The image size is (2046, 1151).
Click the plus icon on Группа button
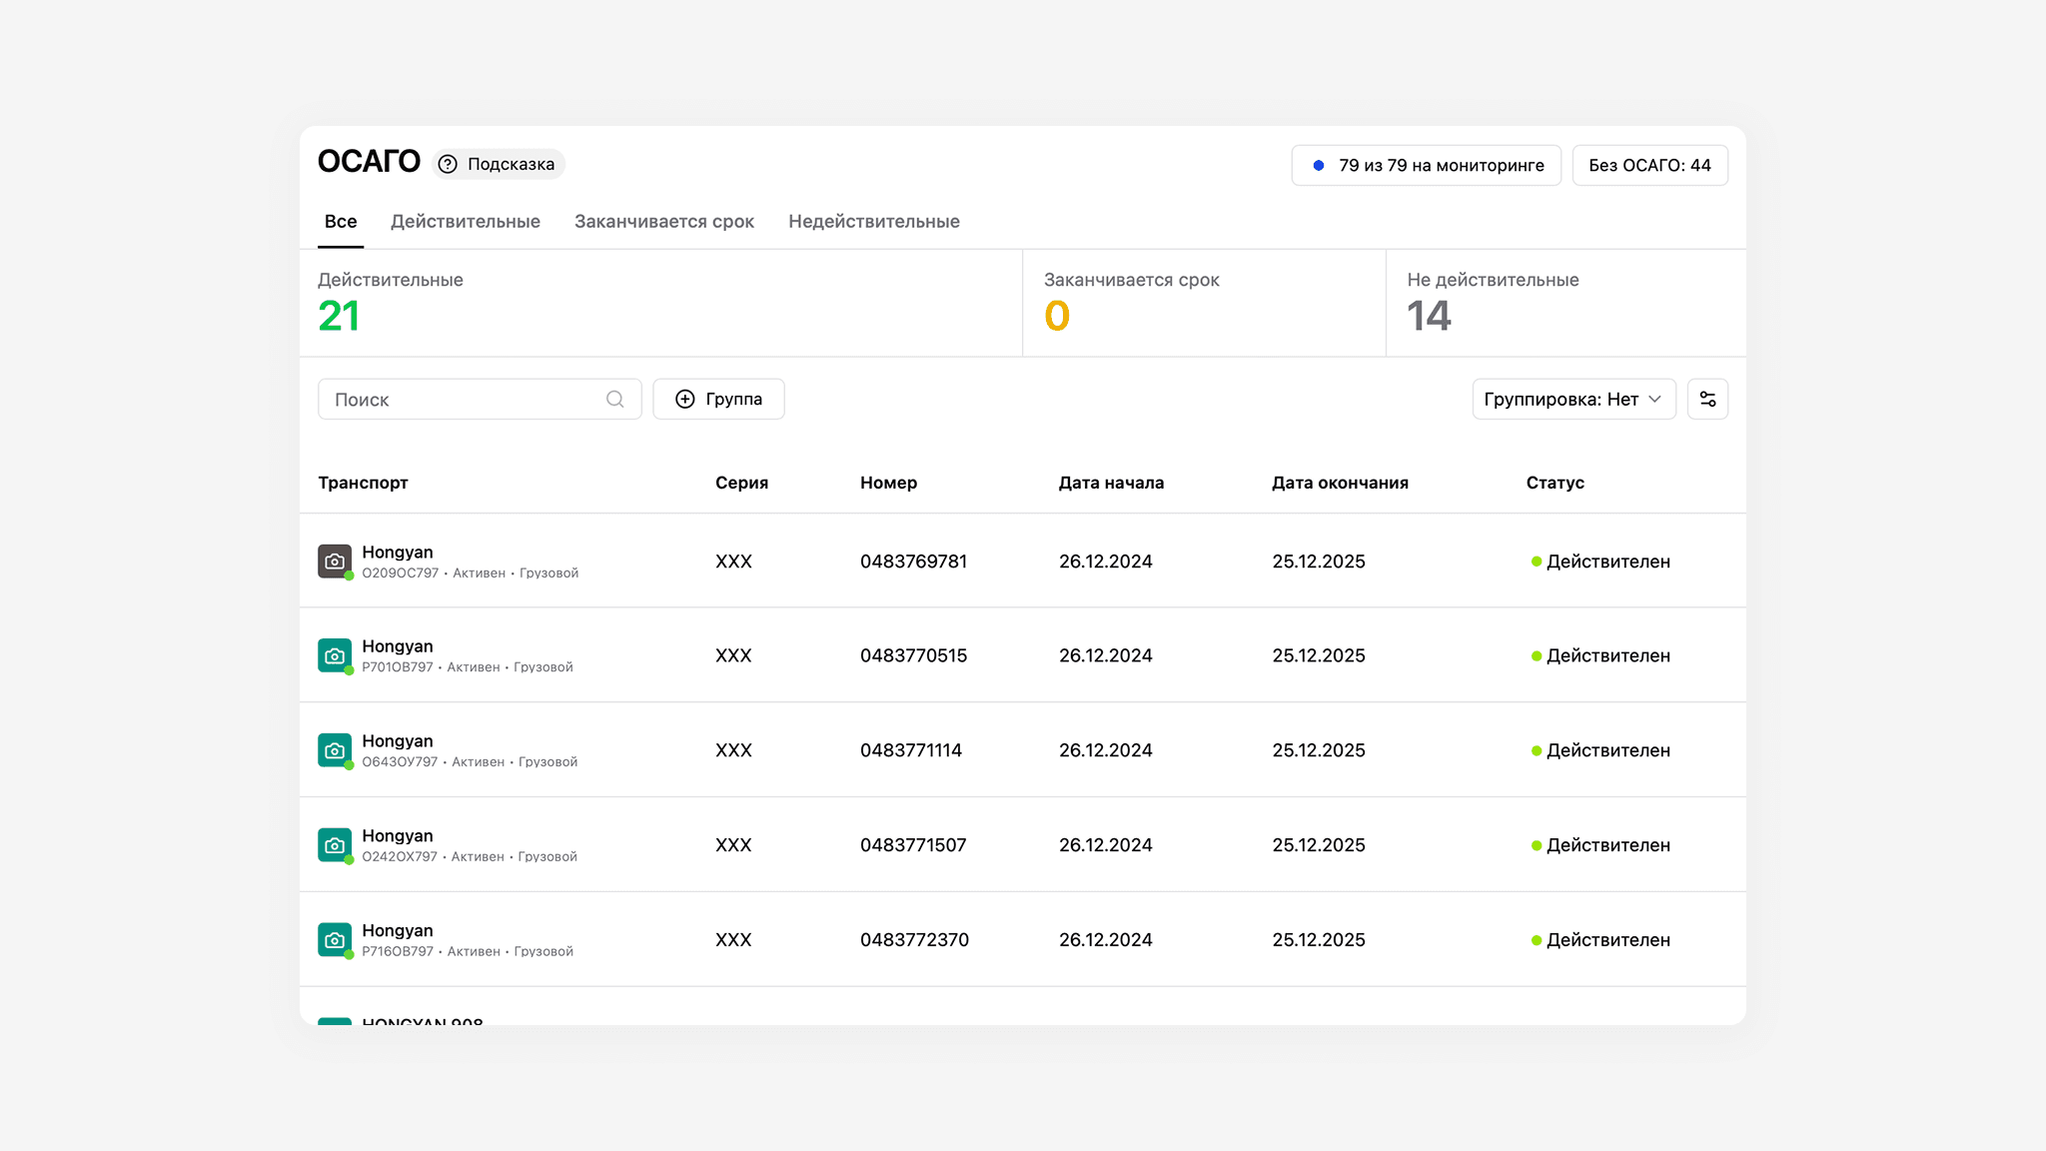point(685,399)
